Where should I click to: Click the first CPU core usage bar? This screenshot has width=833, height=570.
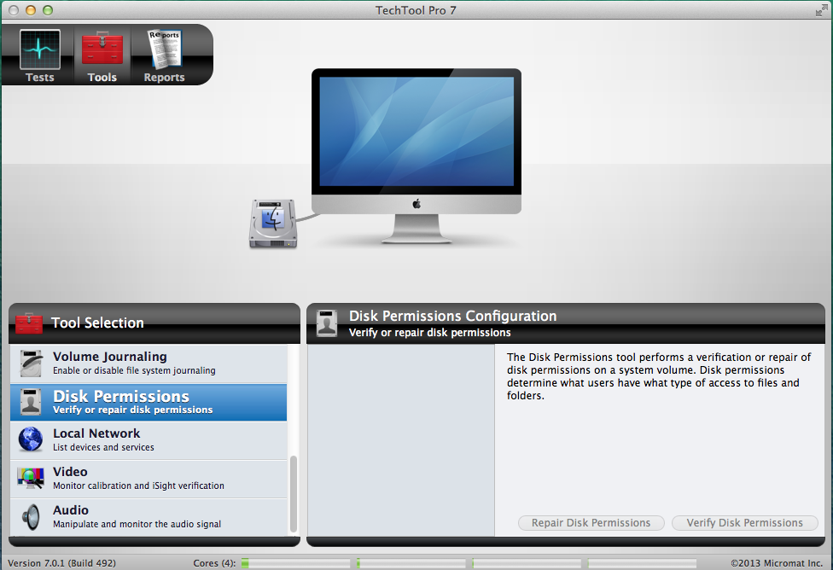(296, 563)
